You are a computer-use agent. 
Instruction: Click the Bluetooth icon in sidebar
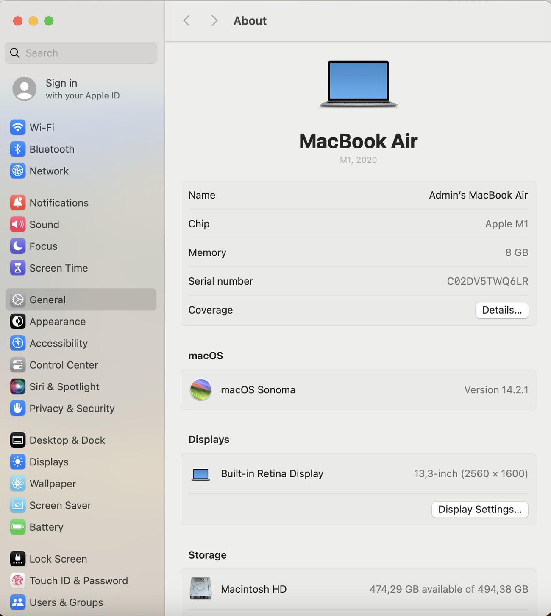point(18,149)
